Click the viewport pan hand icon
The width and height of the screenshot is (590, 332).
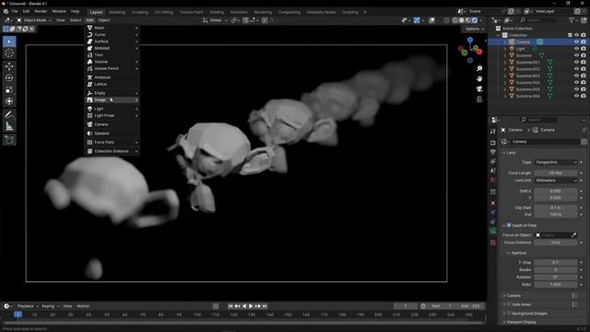(x=479, y=78)
